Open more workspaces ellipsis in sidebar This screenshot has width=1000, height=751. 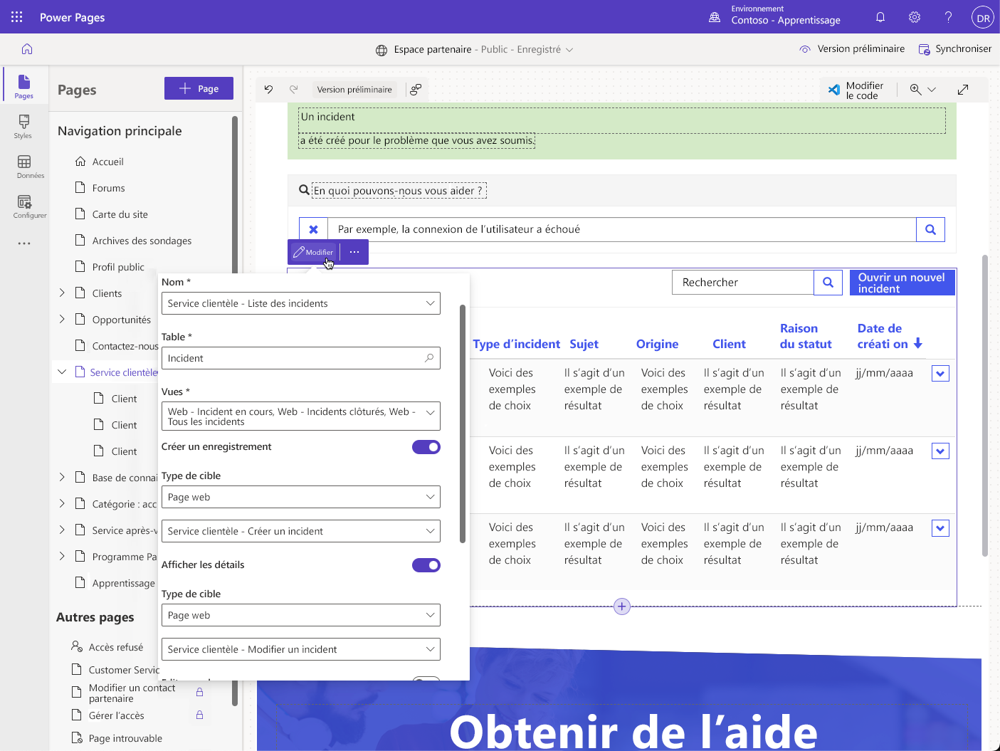23,243
